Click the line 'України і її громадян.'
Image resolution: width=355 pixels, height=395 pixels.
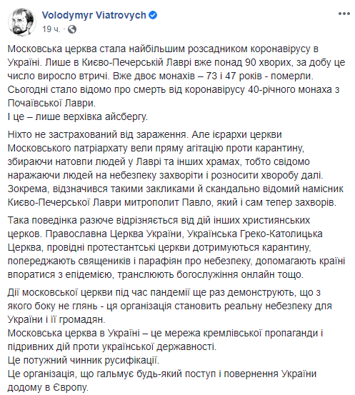click(56, 320)
